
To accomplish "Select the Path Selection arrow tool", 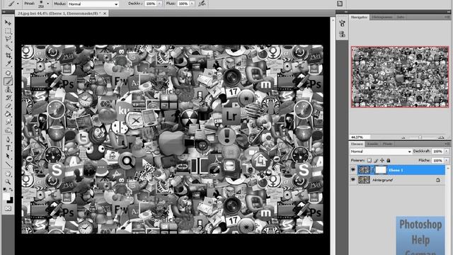I will point(8,156).
